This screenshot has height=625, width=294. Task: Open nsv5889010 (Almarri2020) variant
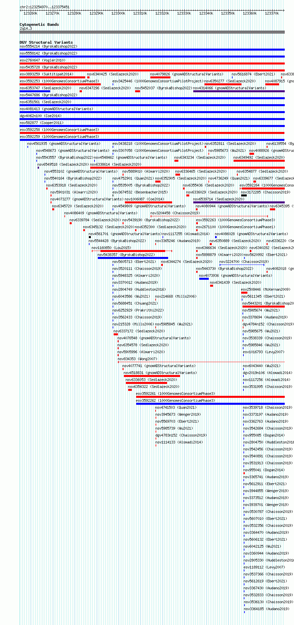click(146, 172)
